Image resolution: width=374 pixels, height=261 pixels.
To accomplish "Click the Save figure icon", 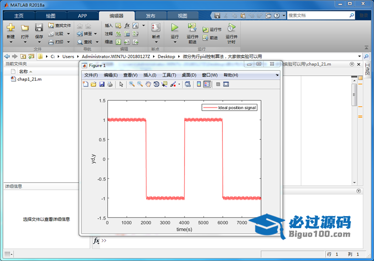I will tap(101, 84).
